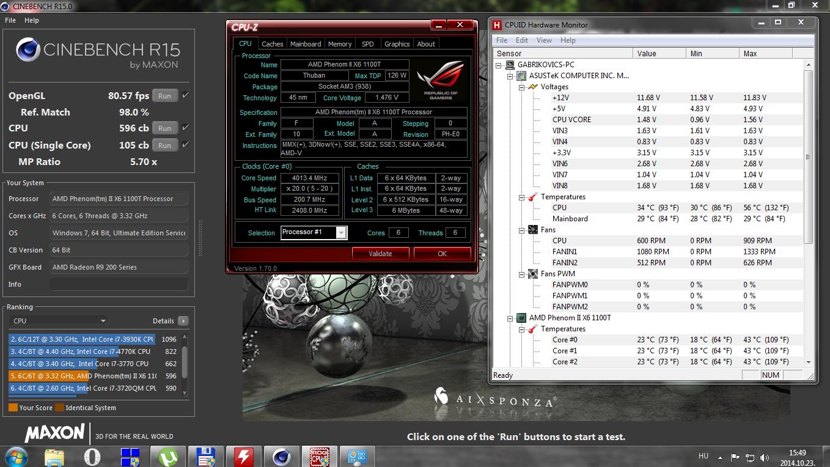Switch to CPU-Z Caches tab
This screenshot has height=467, width=830.
pyautogui.click(x=272, y=44)
